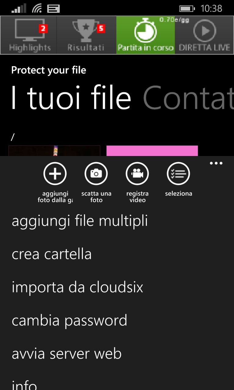This screenshot has height=390, width=234.
Task: Switch to the Contatti pivot tab
Action: [188, 97]
